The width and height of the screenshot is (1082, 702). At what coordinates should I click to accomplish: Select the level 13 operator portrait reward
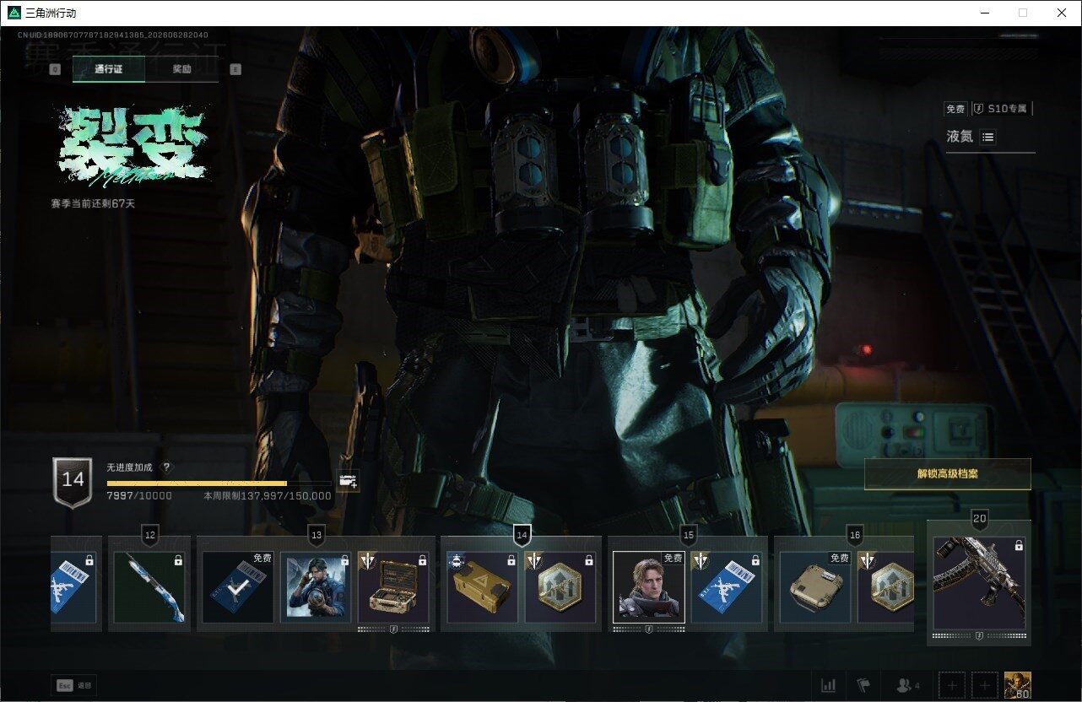click(316, 586)
